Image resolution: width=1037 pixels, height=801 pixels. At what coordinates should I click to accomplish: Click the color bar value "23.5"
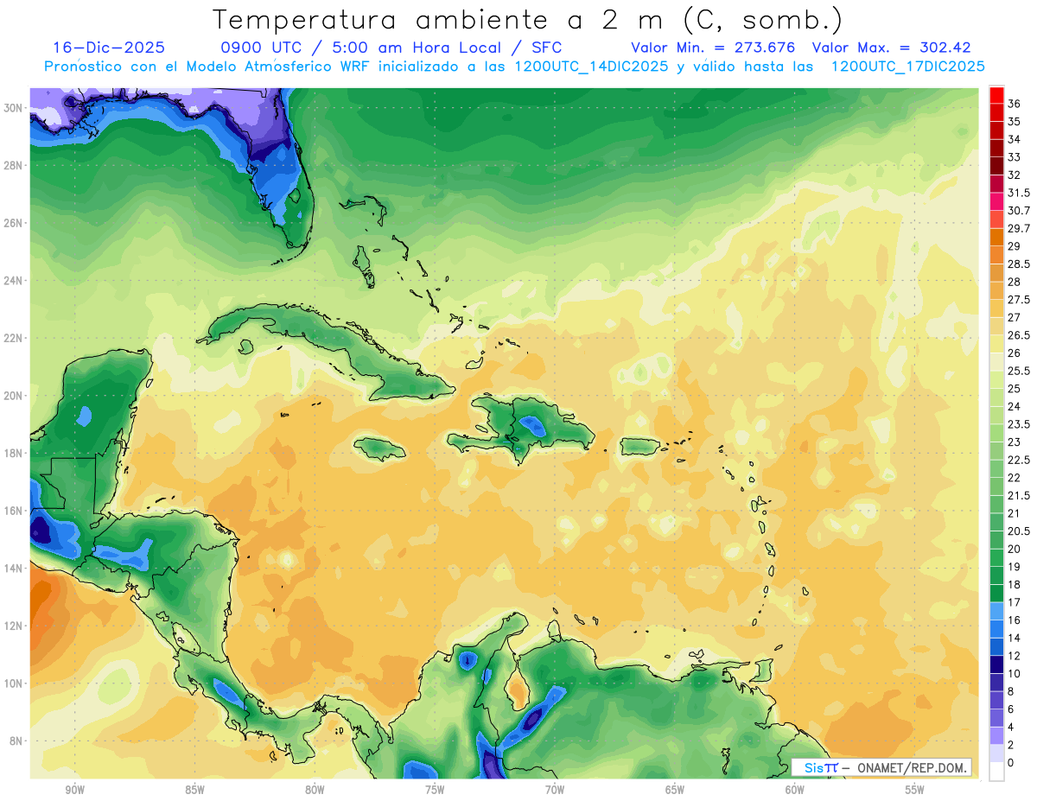[x=1019, y=424]
